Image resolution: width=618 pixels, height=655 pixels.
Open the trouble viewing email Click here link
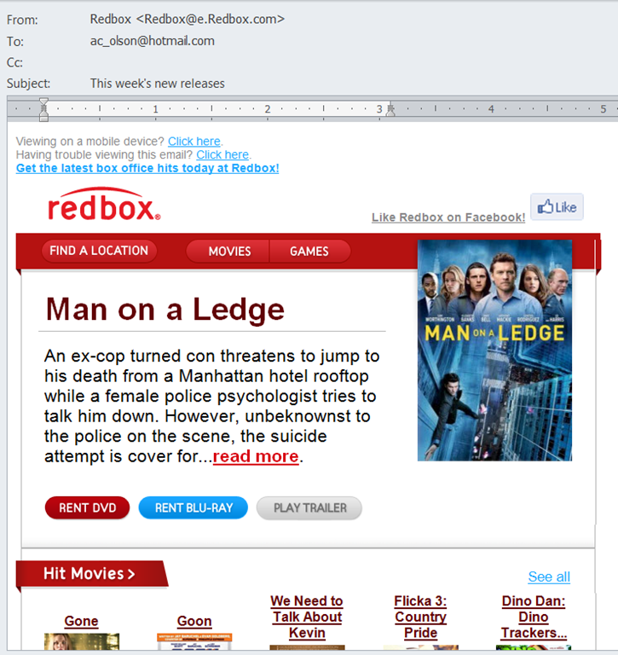222,154
